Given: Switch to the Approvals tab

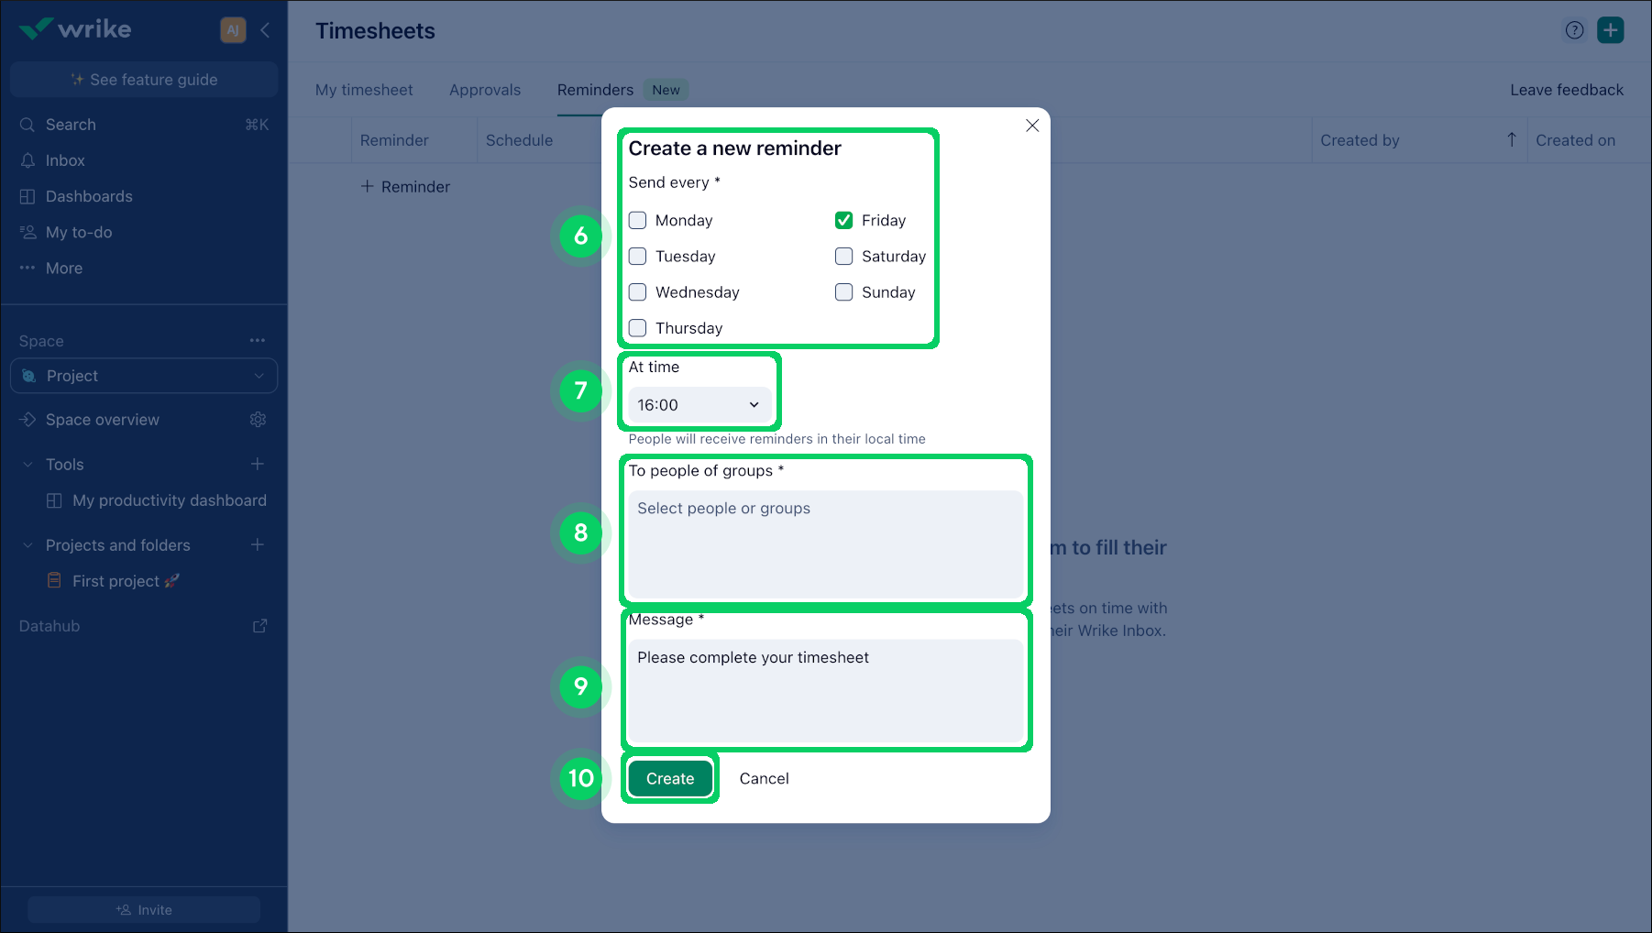Looking at the screenshot, I should pyautogui.click(x=484, y=90).
